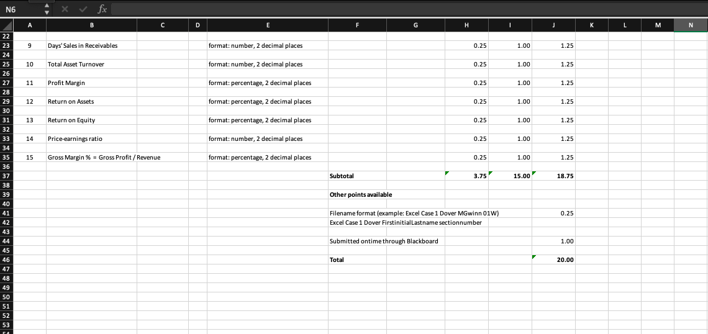The width and height of the screenshot is (708, 334).
Task: Select column N header
Action: [691, 26]
